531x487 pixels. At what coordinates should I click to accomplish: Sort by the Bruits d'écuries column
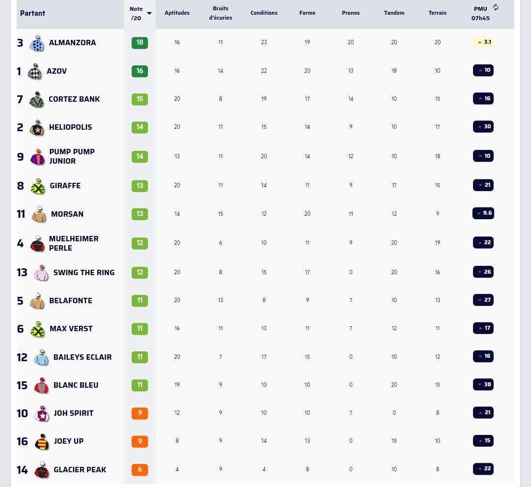tap(220, 13)
